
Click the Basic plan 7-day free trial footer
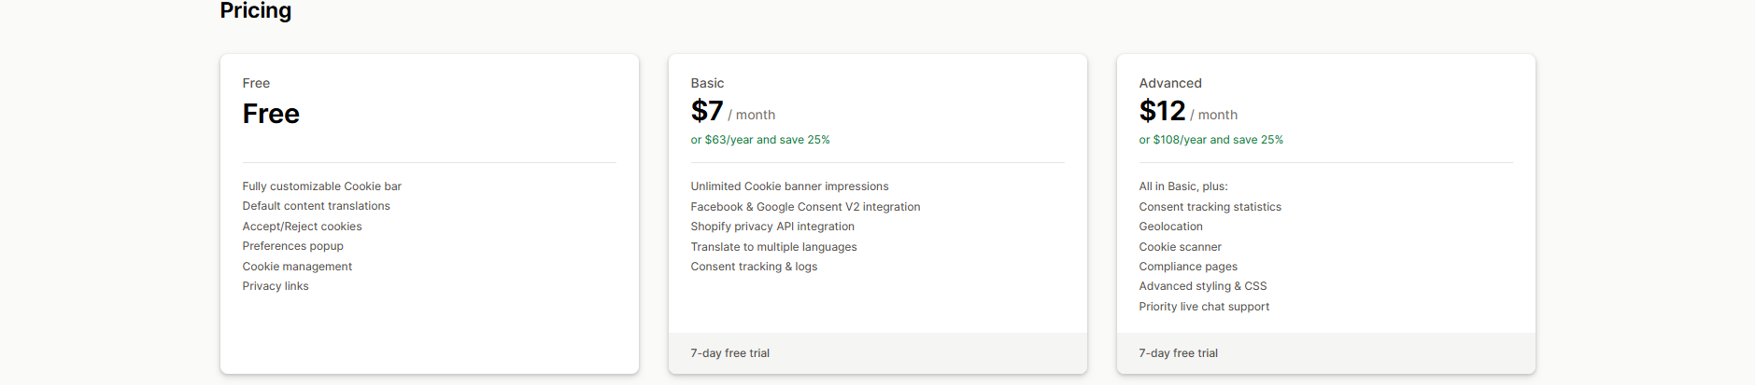pyautogui.click(x=729, y=353)
